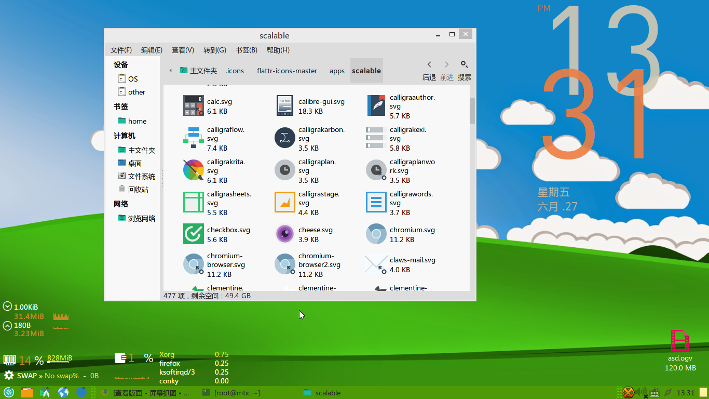Select the checkbox.svg green icon
This screenshot has width=709, height=399.
[194, 234]
